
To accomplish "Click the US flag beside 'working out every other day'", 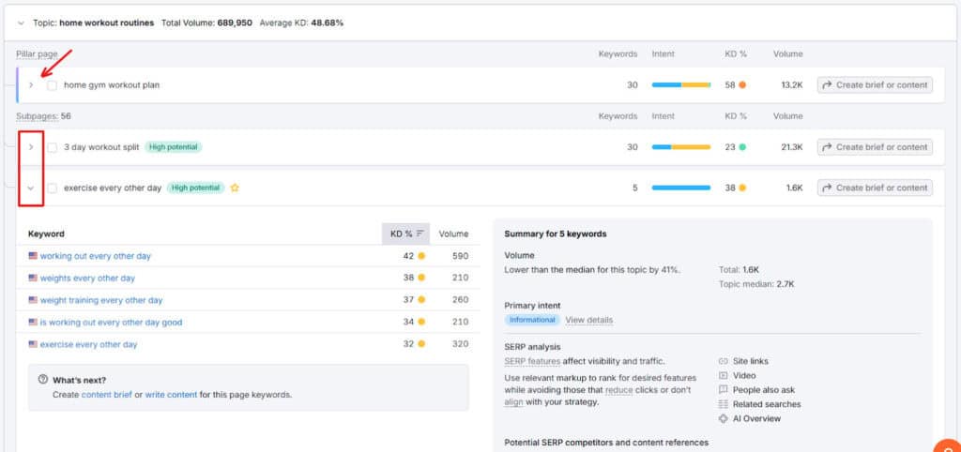I will click(33, 256).
